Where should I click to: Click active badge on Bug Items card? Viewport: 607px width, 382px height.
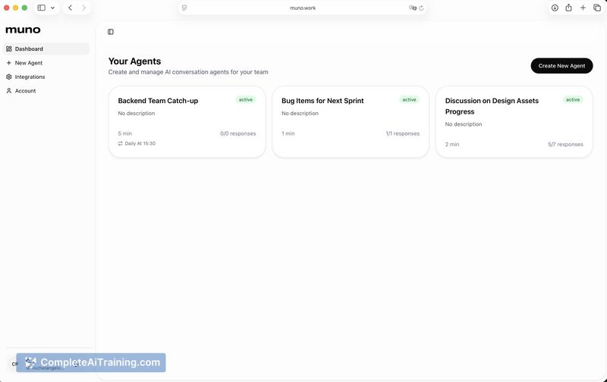(409, 100)
